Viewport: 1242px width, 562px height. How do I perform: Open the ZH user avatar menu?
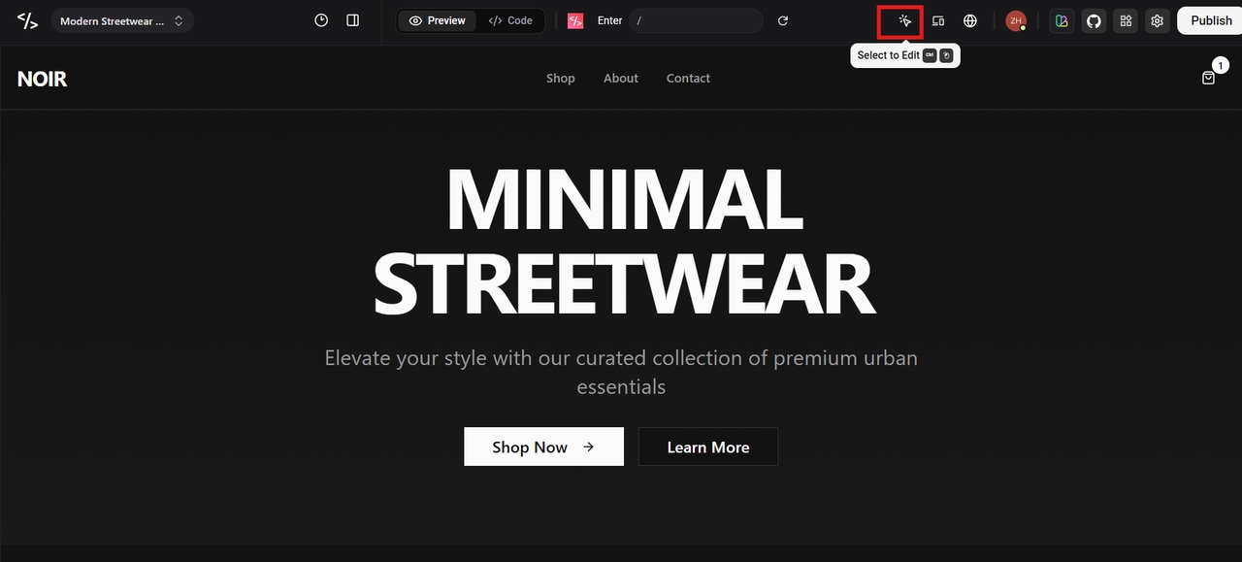coord(1016,20)
